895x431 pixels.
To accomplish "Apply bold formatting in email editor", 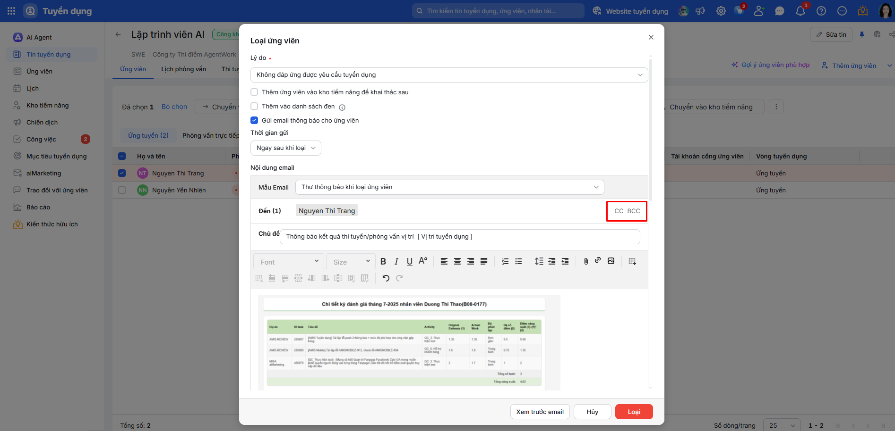I will click(x=383, y=261).
